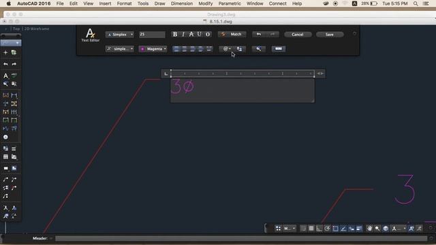The image size is (436, 245).
Task: Save the text edit
Action: (x=330, y=35)
